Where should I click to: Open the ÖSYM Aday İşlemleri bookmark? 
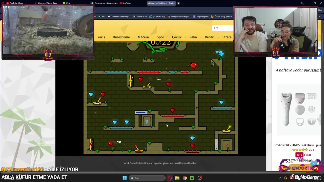(222, 16)
